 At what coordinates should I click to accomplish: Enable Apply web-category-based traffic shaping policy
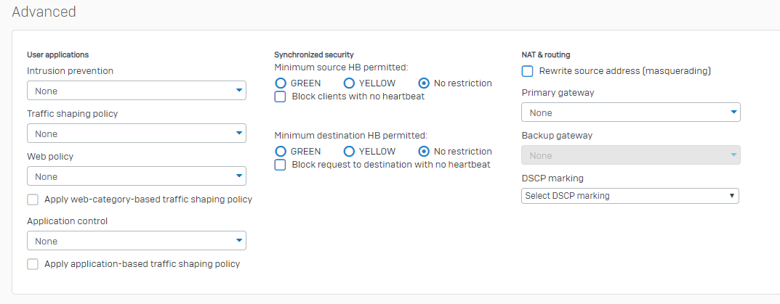point(33,200)
